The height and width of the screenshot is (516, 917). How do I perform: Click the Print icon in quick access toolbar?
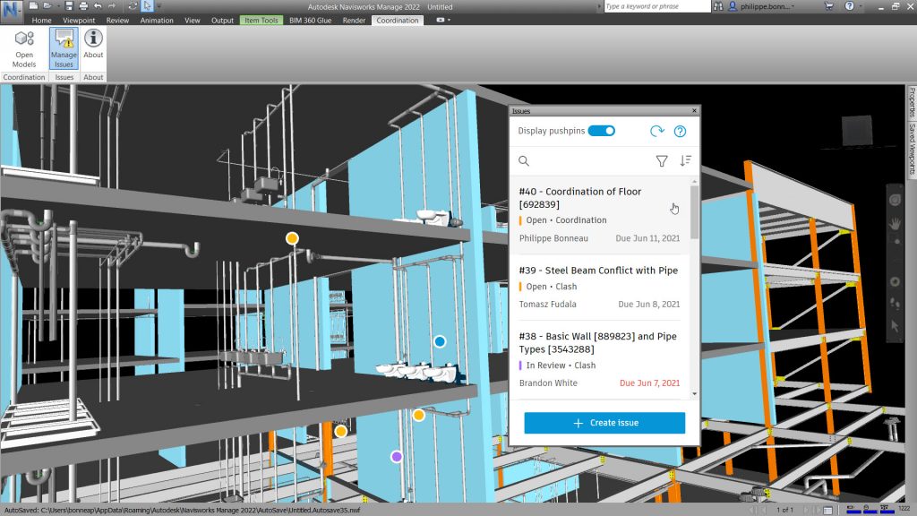pyautogui.click(x=83, y=6)
